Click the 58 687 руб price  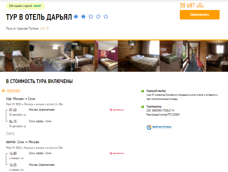192,6
